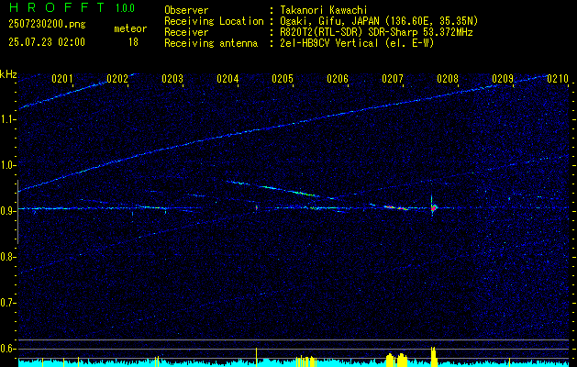Screen dimensions: 577x367
Task: Click the 0.9 kHz frequency label
Action: [7, 211]
